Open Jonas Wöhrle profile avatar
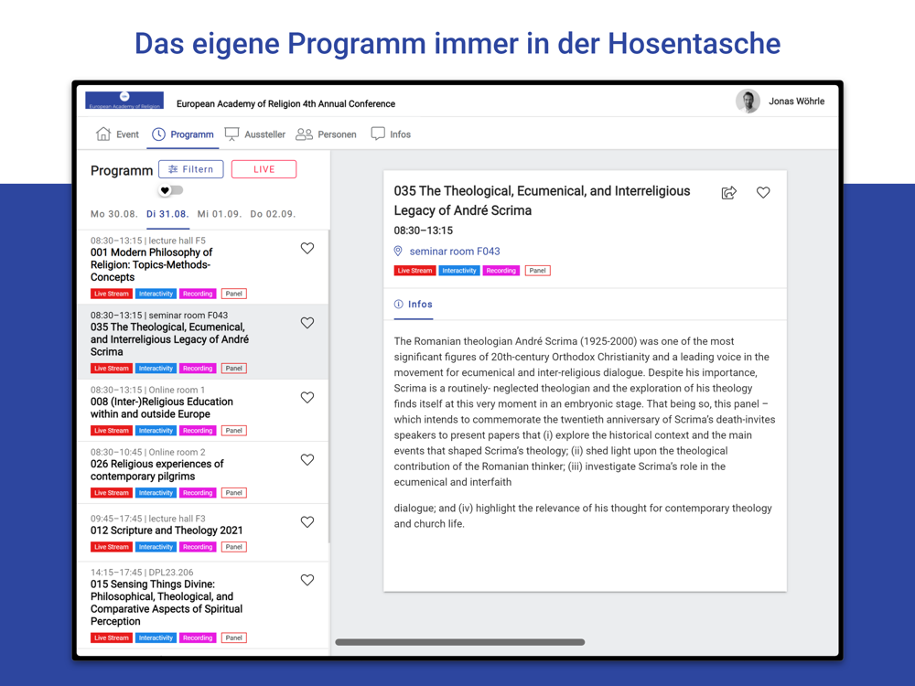Screen dimensions: 915x686 (x=748, y=102)
